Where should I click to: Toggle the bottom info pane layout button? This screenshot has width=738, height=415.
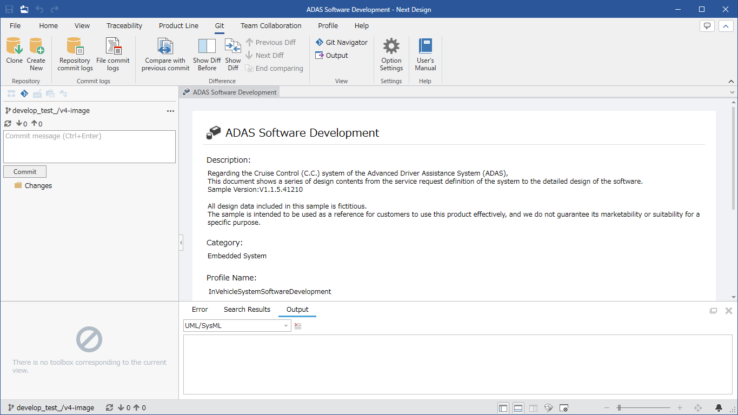[x=518, y=408]
